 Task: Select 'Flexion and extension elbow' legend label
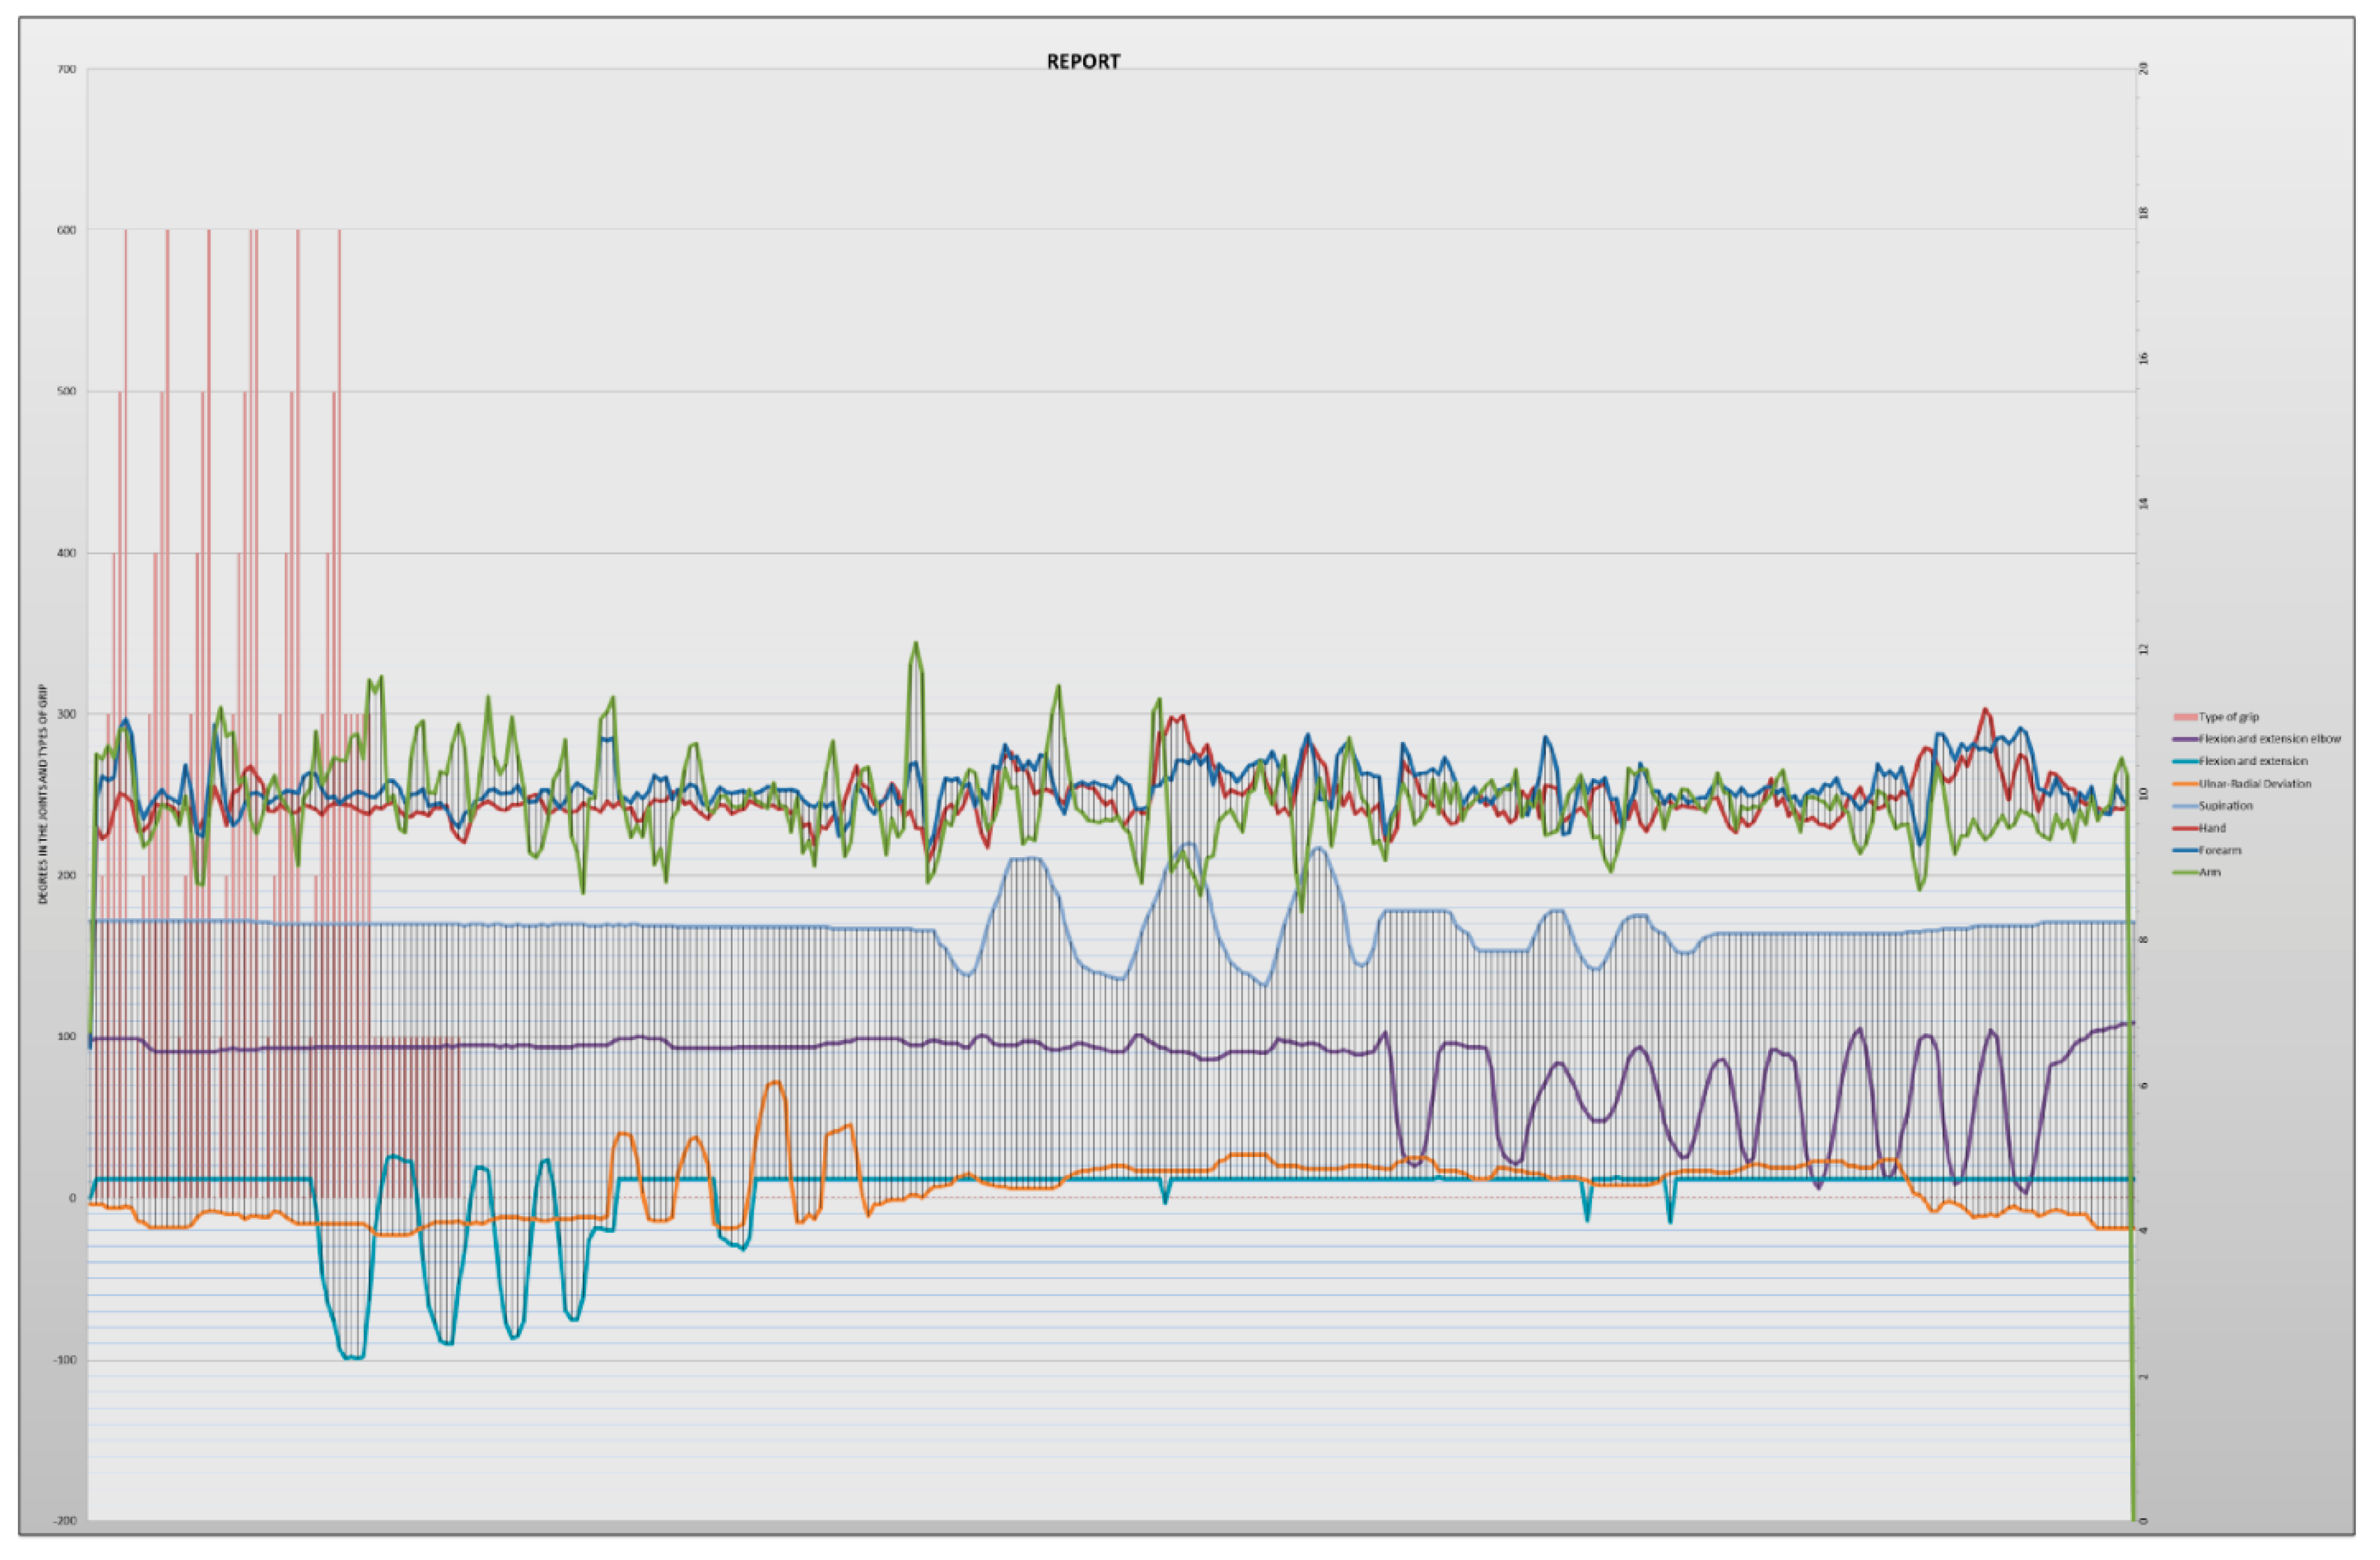point(2269,738)
